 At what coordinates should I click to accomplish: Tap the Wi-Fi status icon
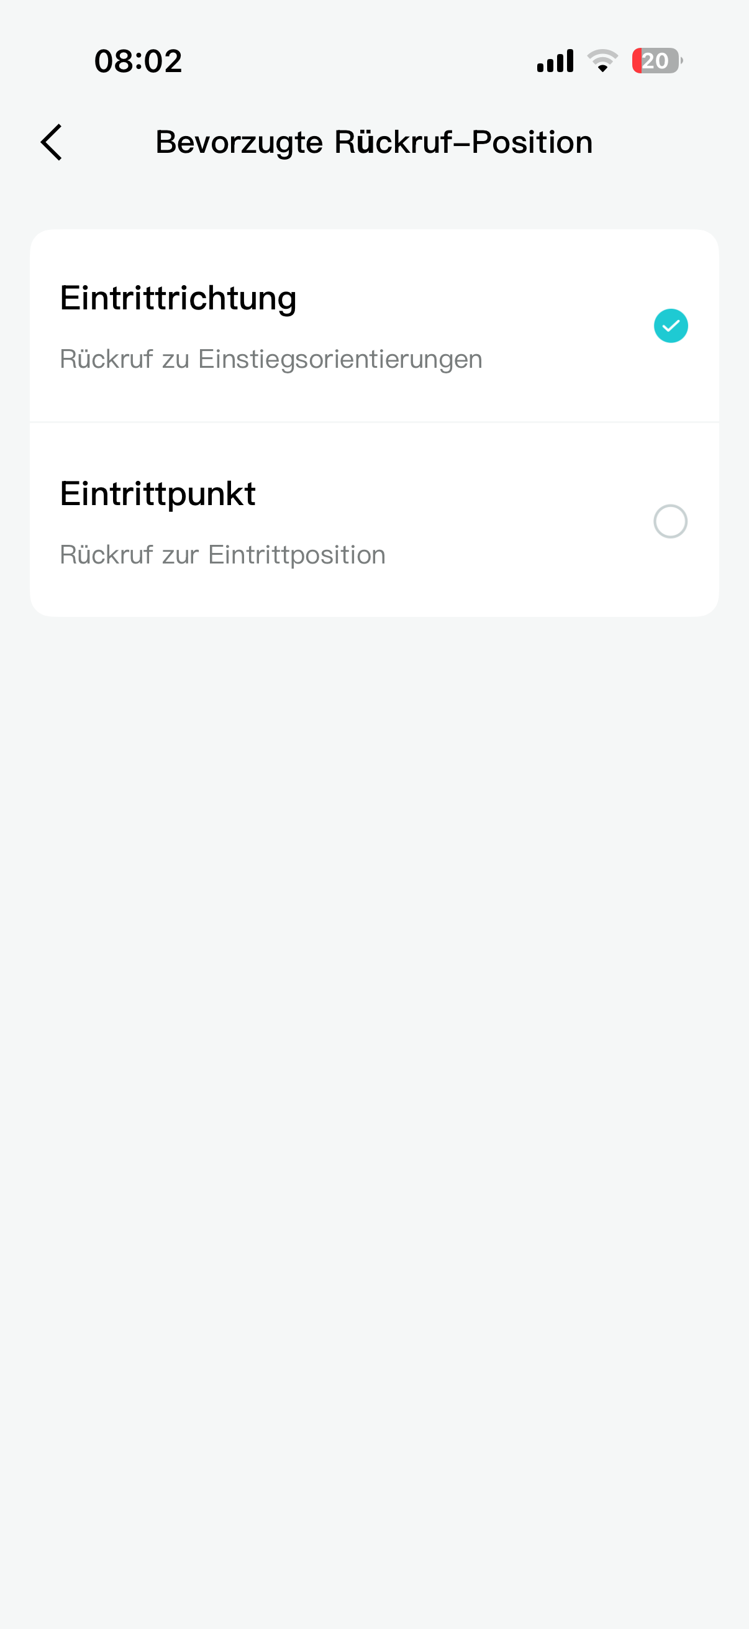point(602,61)
